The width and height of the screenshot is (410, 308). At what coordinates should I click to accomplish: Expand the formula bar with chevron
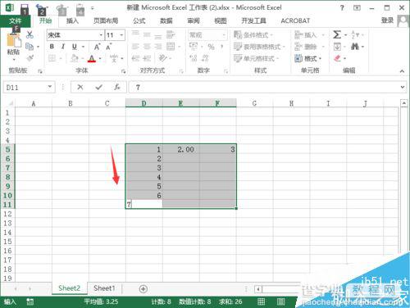(x=403, y=88)
